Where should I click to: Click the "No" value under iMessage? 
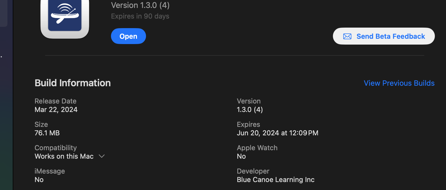(39, 180)
